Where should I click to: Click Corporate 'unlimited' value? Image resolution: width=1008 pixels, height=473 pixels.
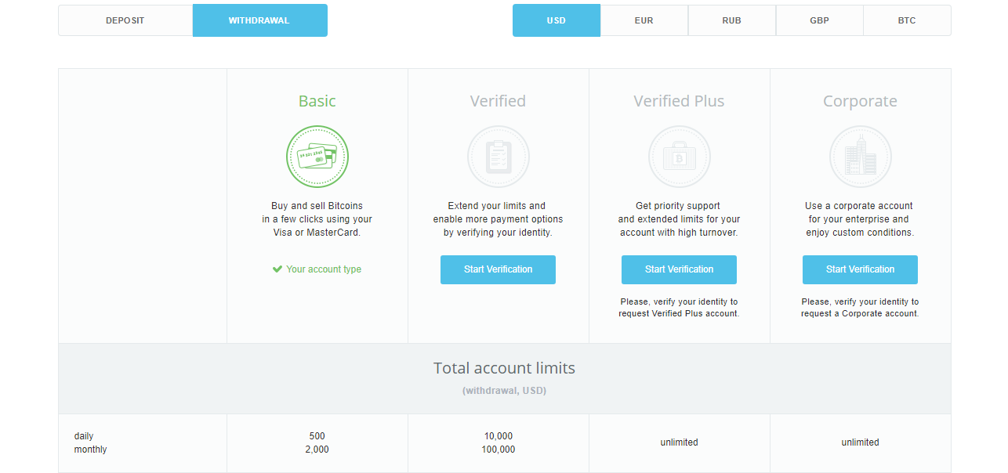(861, 442)
